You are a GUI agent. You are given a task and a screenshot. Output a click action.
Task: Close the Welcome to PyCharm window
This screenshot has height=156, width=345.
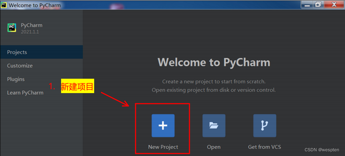(x=334, y=4)
